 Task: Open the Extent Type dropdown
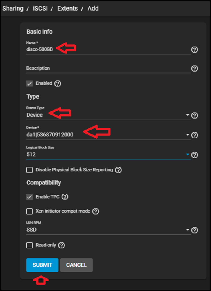click(108, 115)
